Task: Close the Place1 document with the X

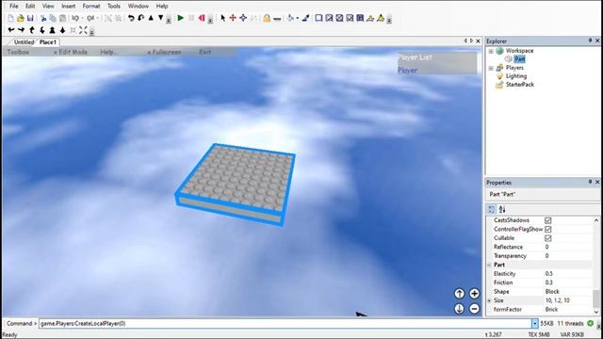Action: [478, 40]
